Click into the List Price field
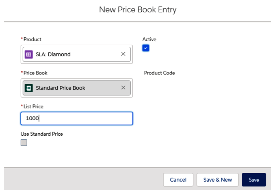 click(77, 118)
